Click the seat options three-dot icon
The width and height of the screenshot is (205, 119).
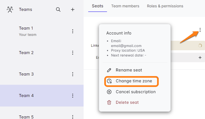(200, 30)
